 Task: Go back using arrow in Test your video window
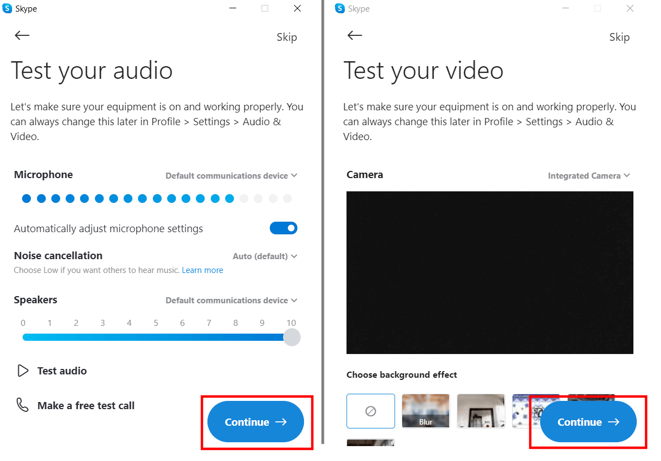click(x=355, y=35)
